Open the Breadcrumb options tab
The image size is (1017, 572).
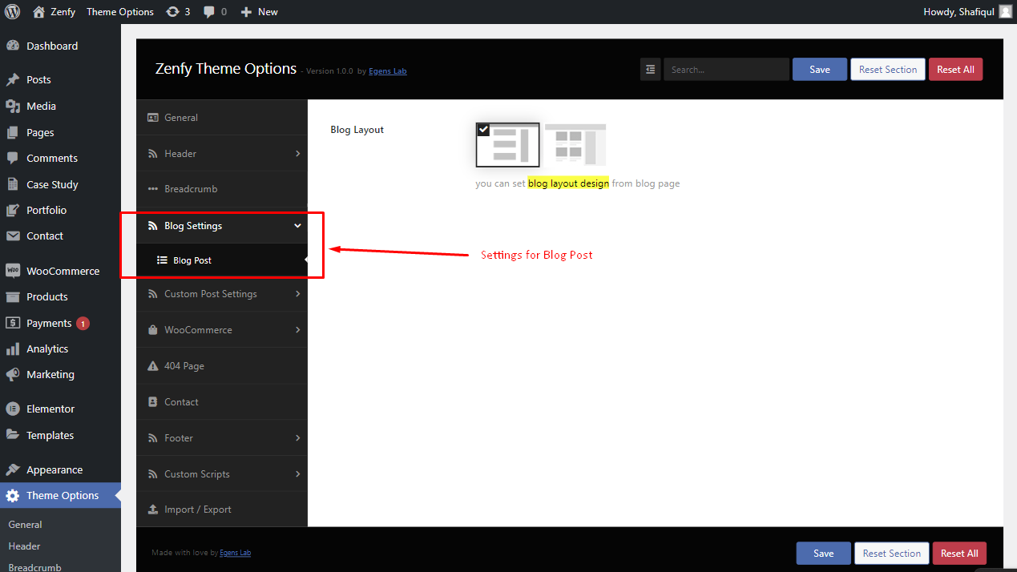222,189
